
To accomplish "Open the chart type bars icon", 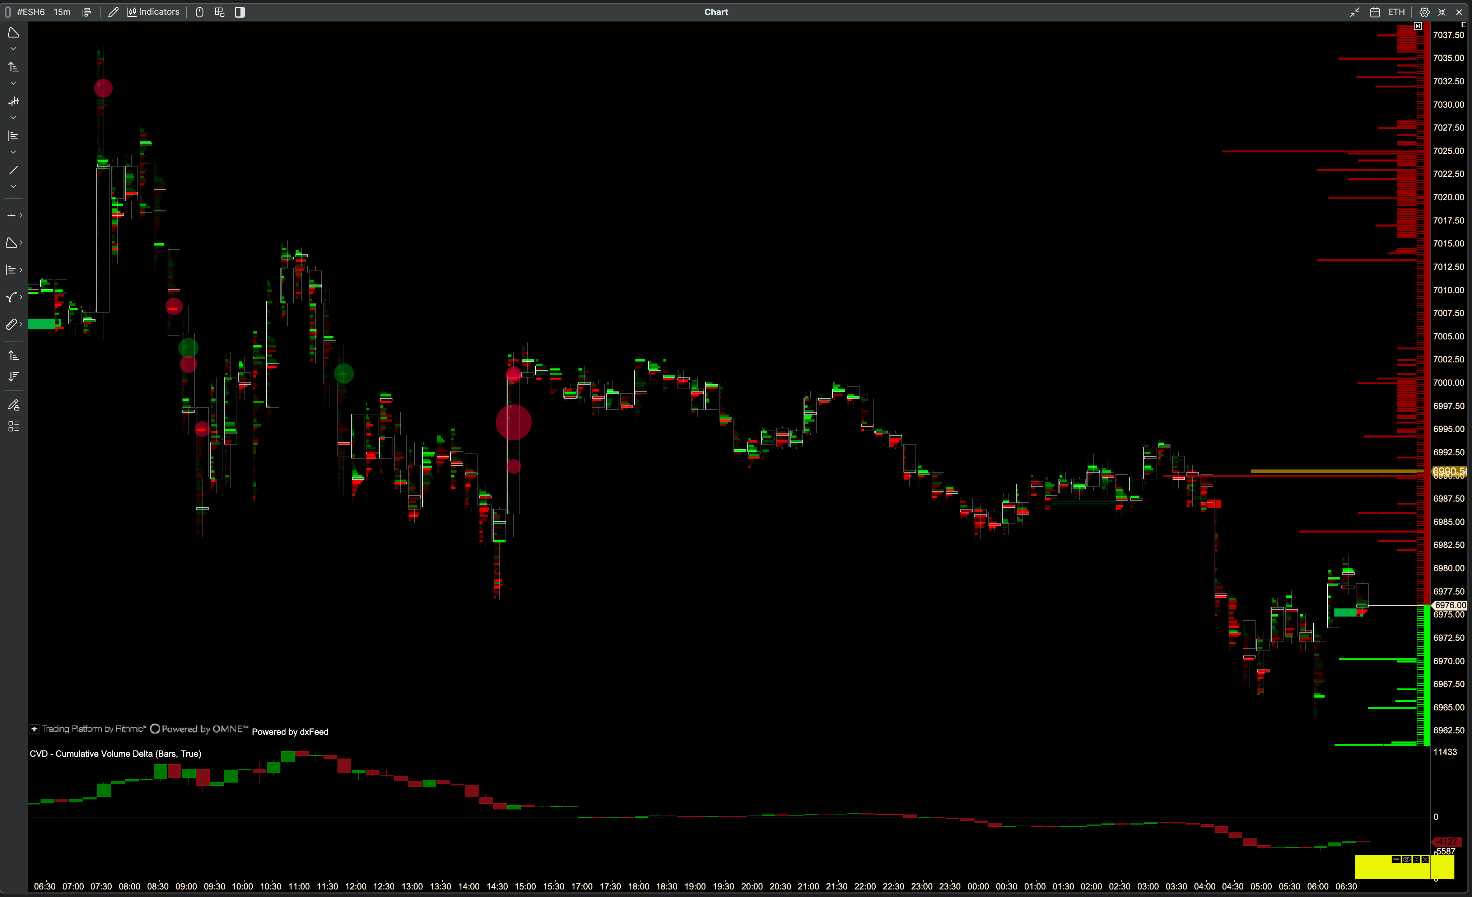I will coord(87,12).
